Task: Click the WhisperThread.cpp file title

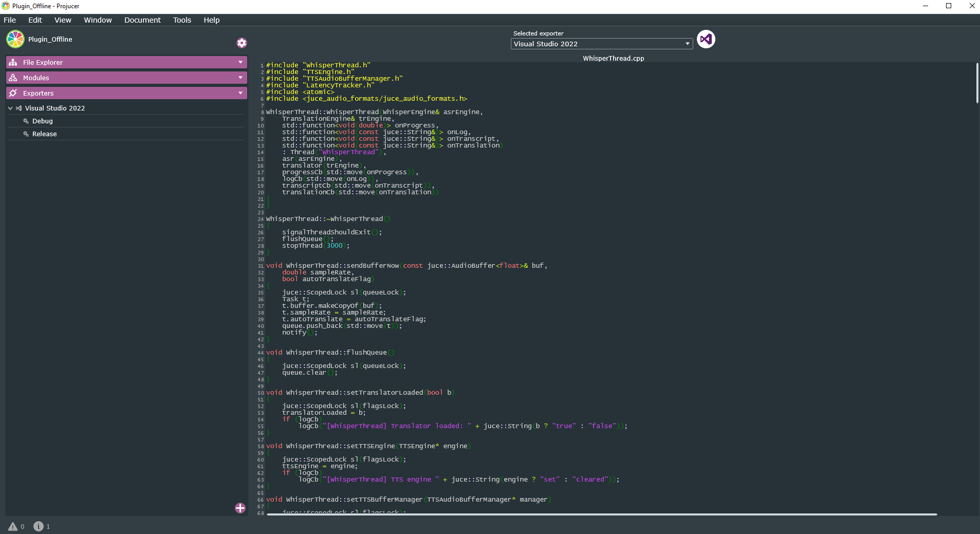Action: pyautogui.click(x=613, y=59)
